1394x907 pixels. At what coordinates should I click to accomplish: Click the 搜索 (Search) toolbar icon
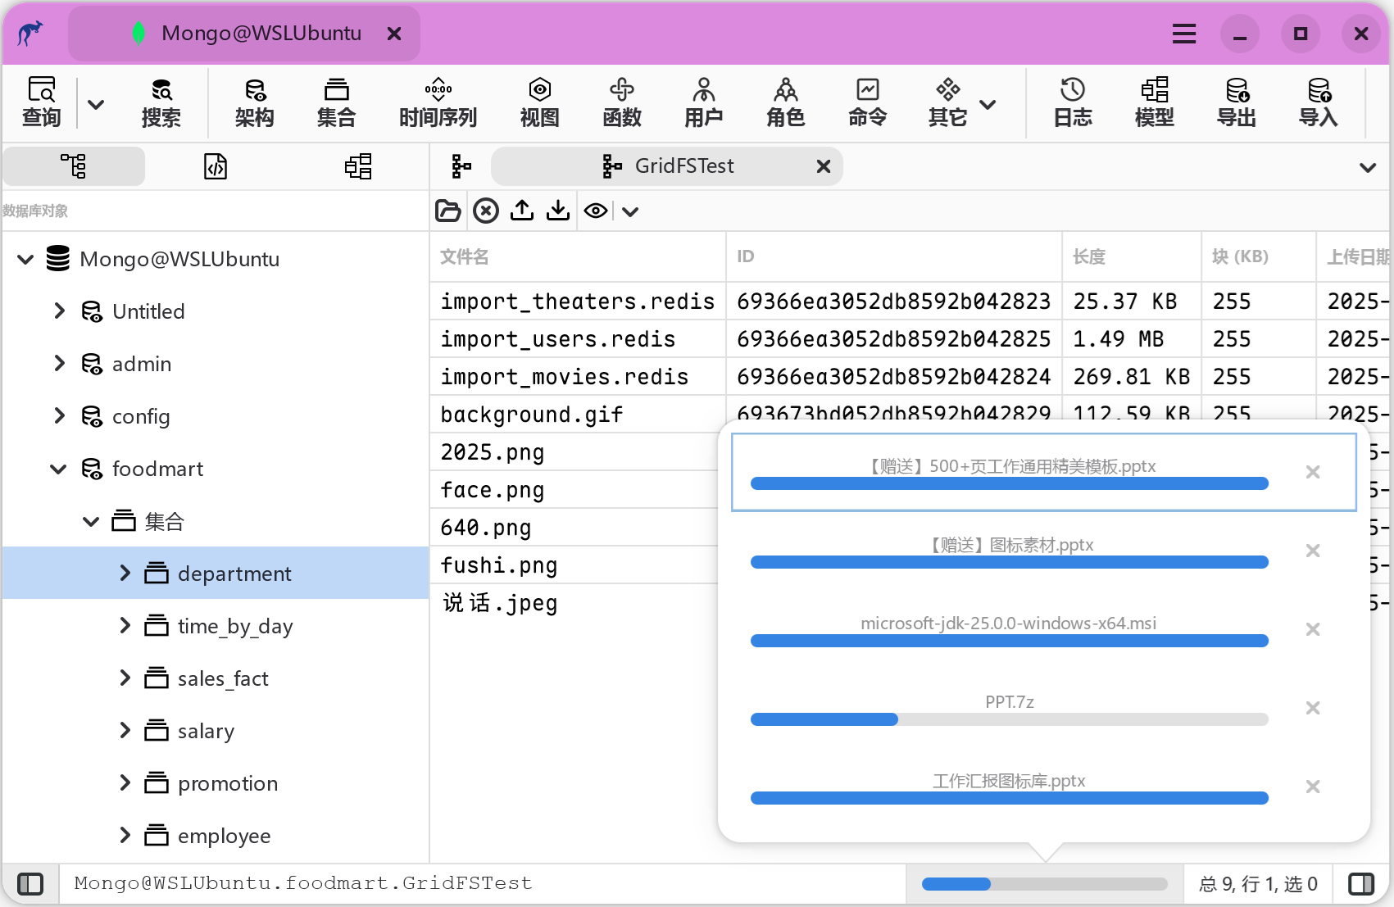click(161, 102)
